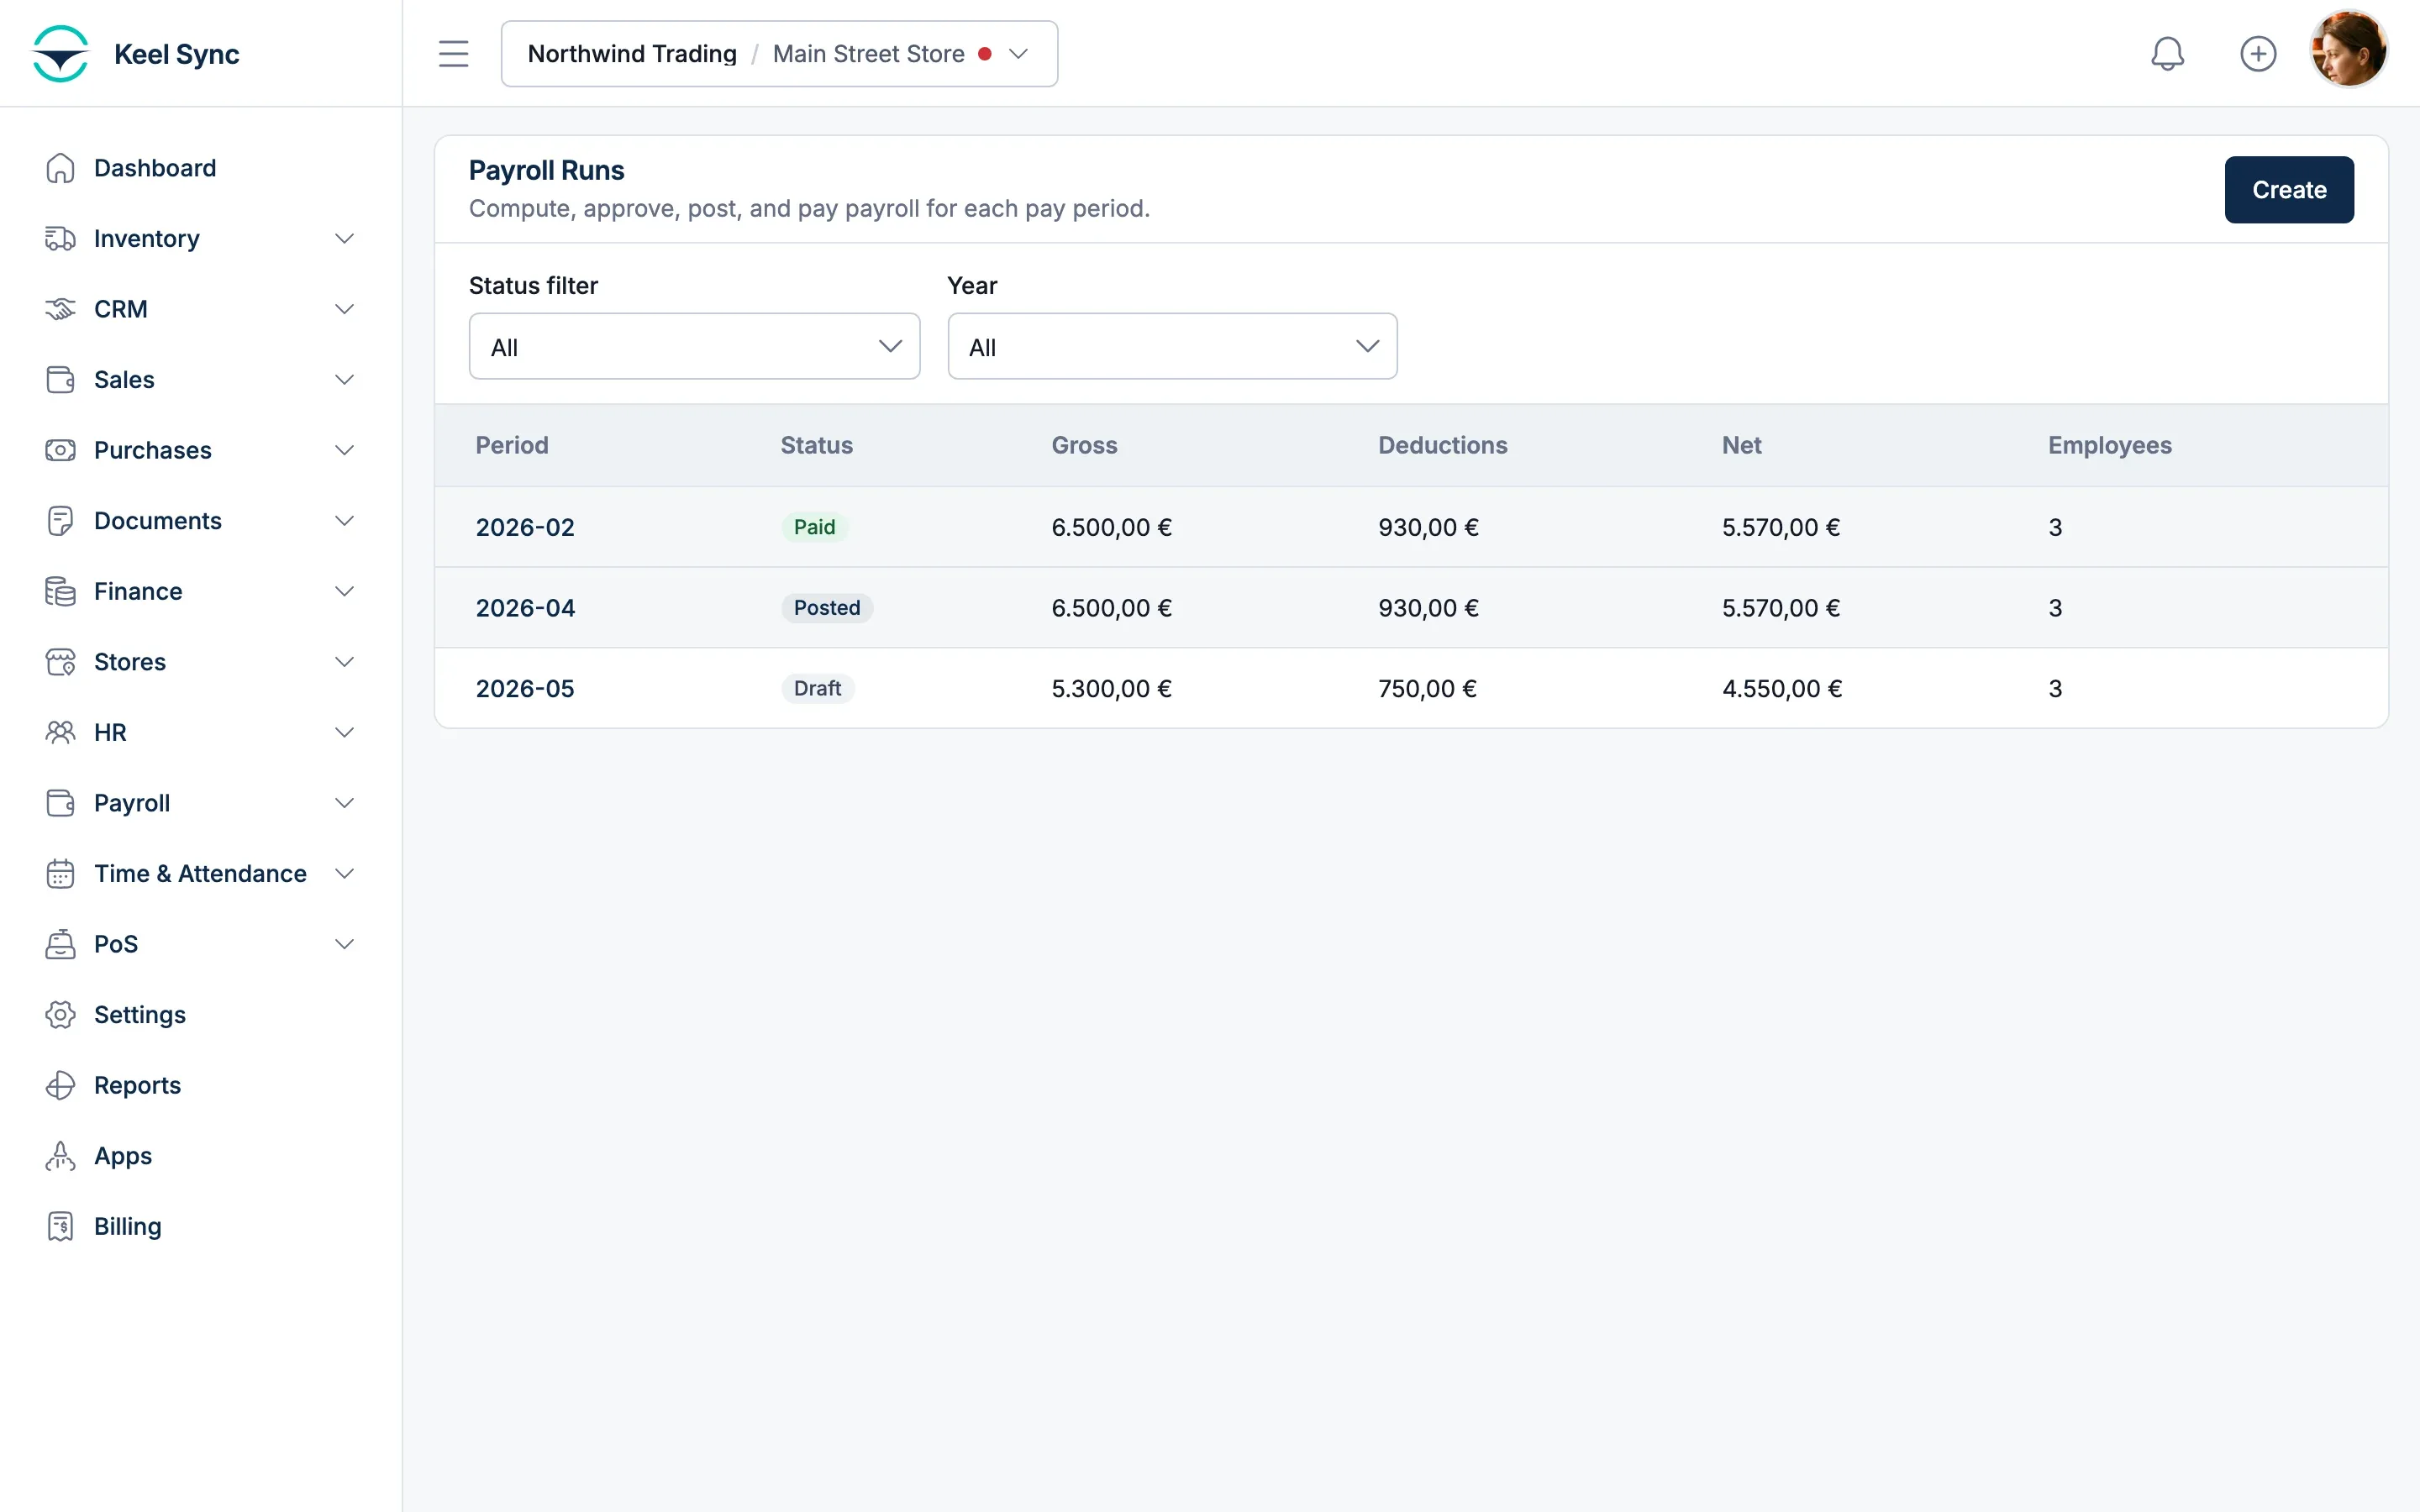Expand the Sales chevron
The image size is (2420, 1512).
click(344, 379)
